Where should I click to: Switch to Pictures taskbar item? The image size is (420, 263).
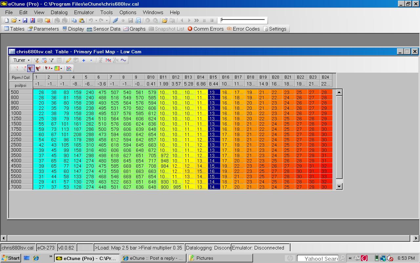coord(220,258)
